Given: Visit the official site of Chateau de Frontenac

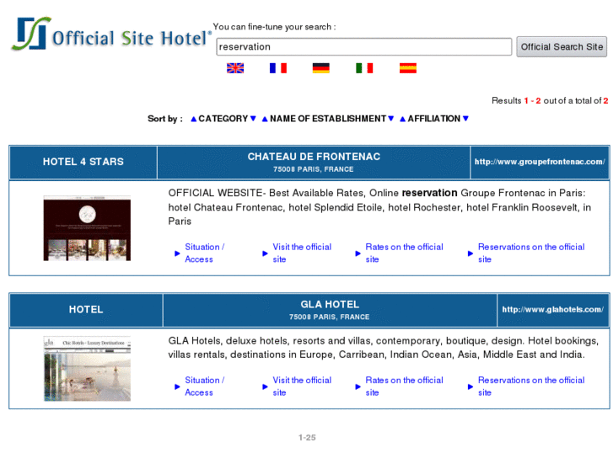Looking at the screenshot, I should click(x=302, y=254).
